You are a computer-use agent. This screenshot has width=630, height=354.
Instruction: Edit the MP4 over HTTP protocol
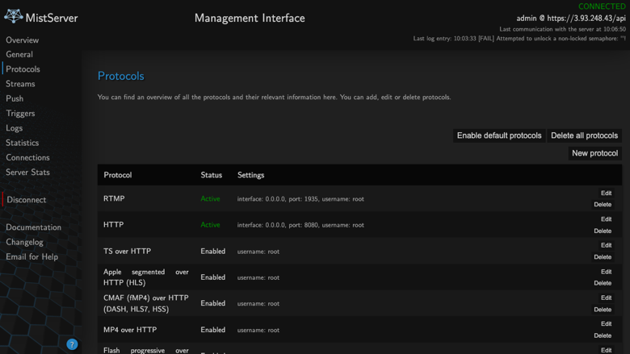click(x=606, y=324)
